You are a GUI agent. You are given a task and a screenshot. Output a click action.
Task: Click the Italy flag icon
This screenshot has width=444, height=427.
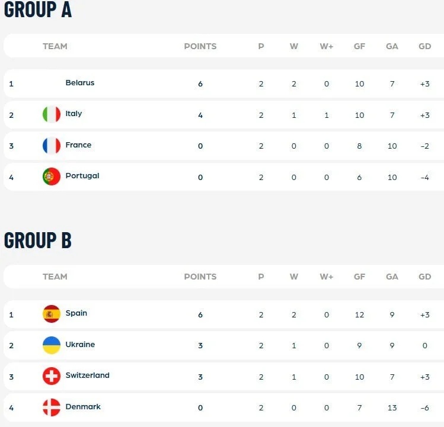[51, 115]
